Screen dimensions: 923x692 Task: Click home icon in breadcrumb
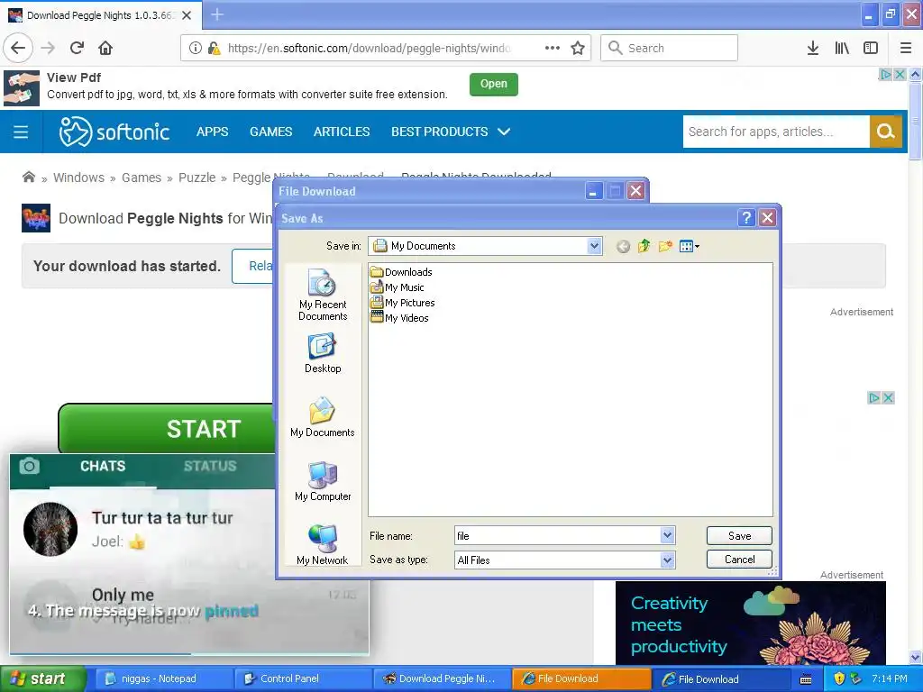pyautogui.click(x=28, y=178)
